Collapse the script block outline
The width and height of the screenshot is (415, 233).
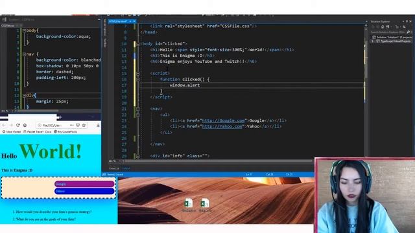click(138, 73)
